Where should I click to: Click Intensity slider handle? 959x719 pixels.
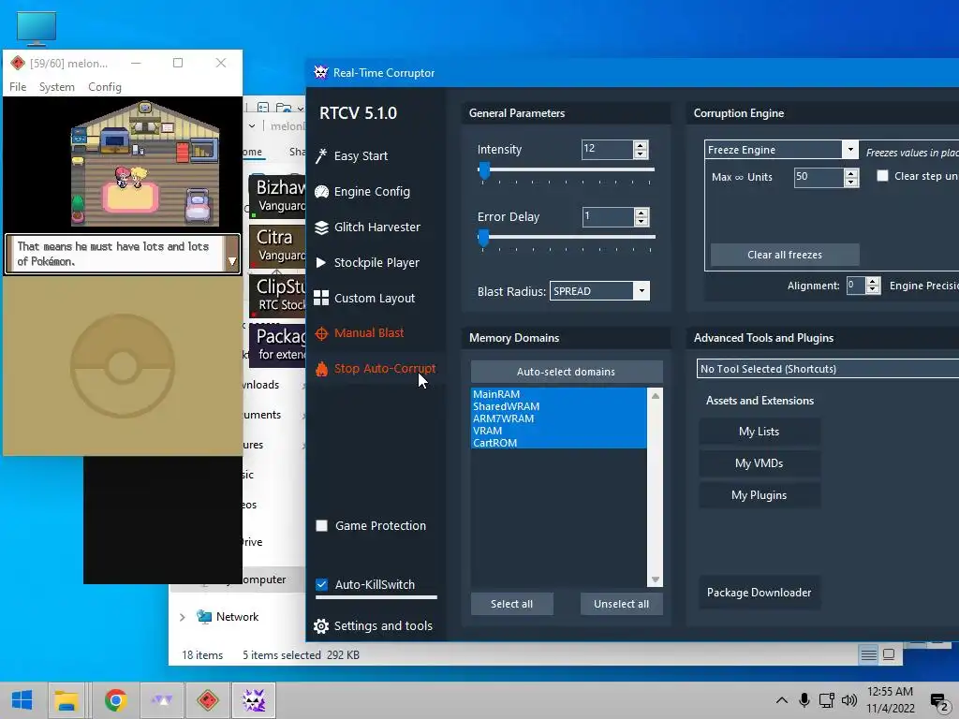(x=484, y=170)
